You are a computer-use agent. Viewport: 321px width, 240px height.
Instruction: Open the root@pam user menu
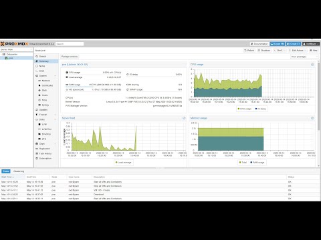click(x=311, y=44)
